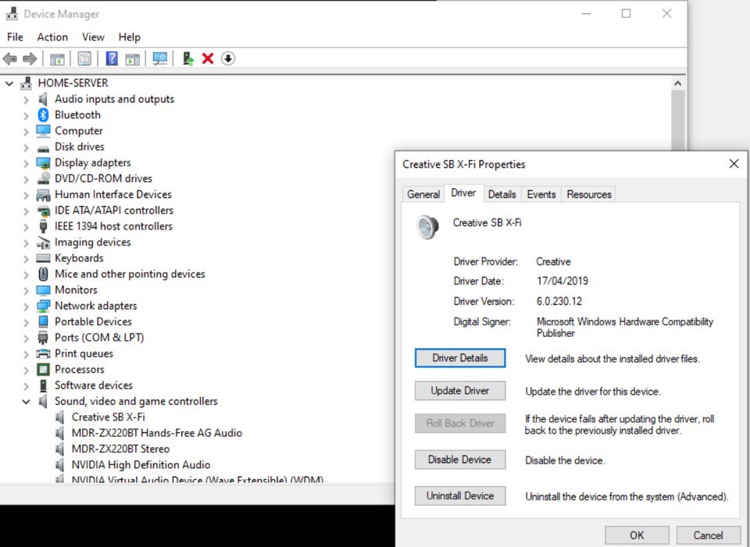Switch to the Details tab
The image size is (750, 547).
tap(502, 194)
